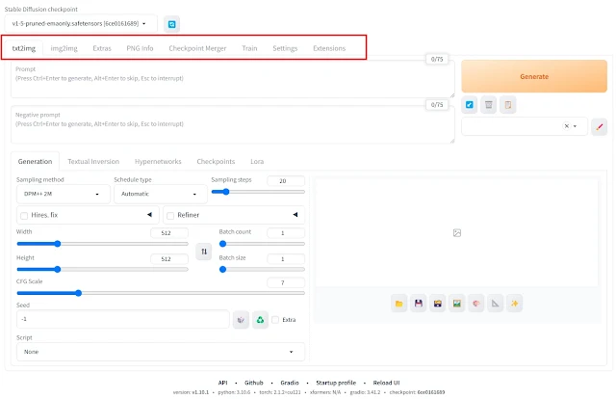The image size is (616, 399).
Task: Click the Sampling steps number field
Action: point(286,181)
